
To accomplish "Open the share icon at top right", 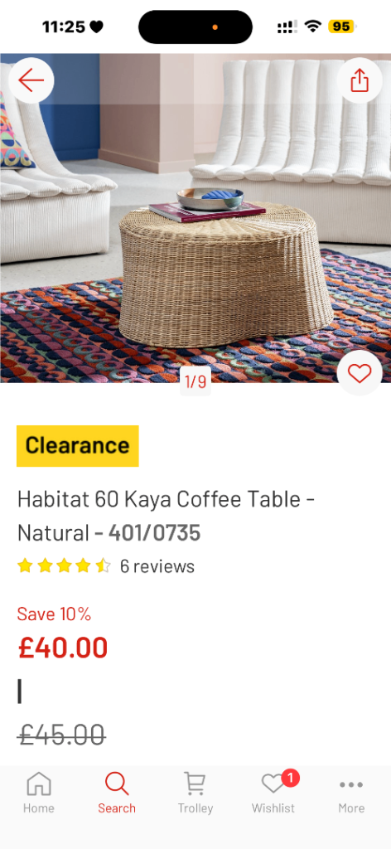I will click(x=360, y=80).
